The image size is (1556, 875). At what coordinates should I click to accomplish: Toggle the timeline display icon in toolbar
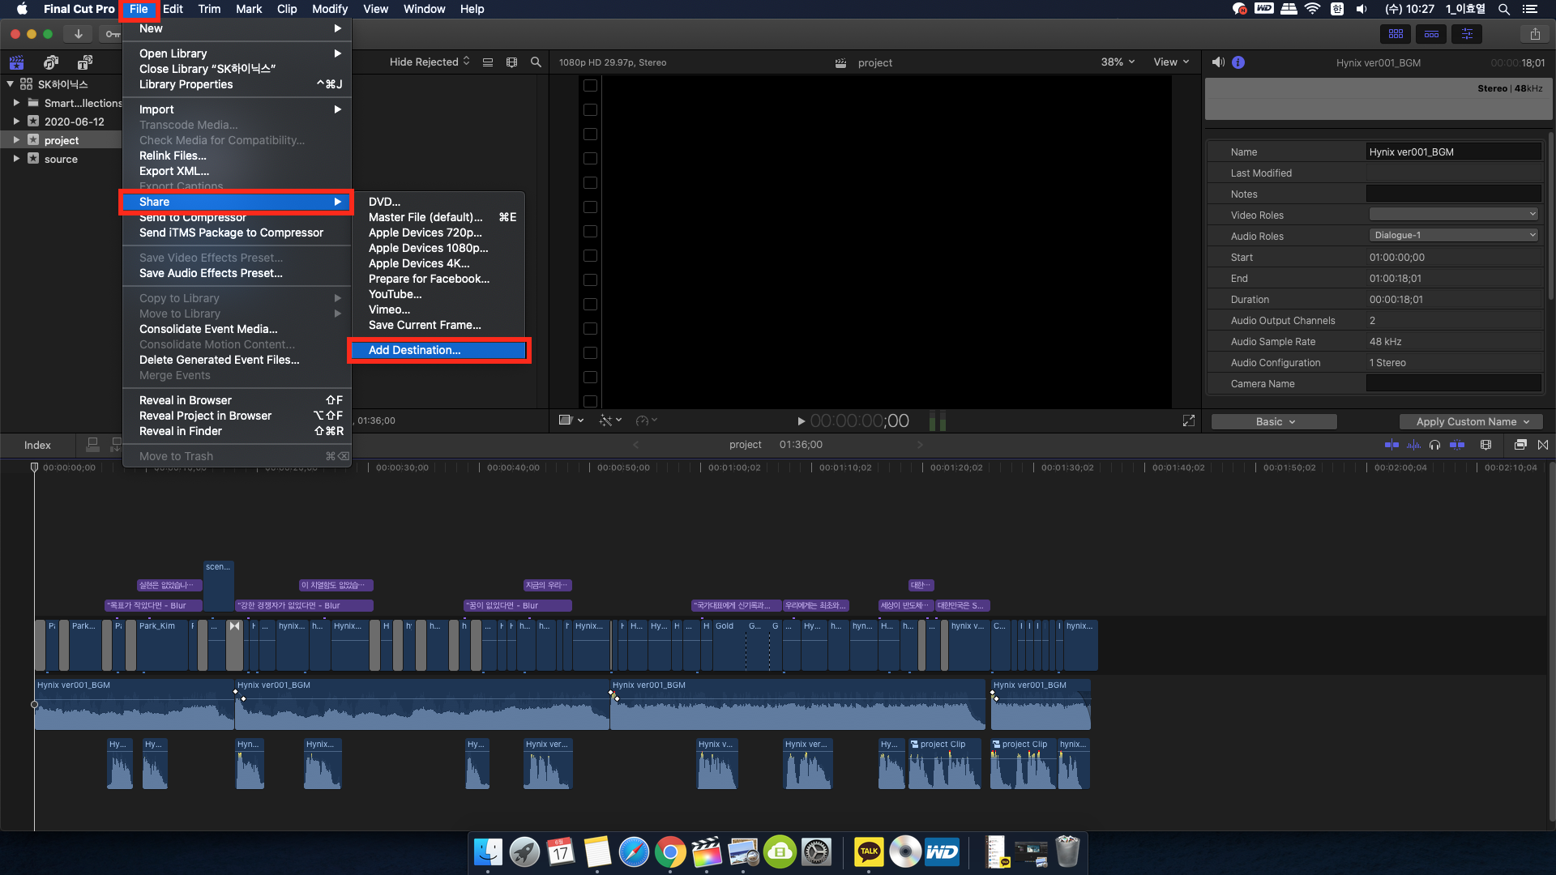pyautogui.click(x=1431, y=34)
